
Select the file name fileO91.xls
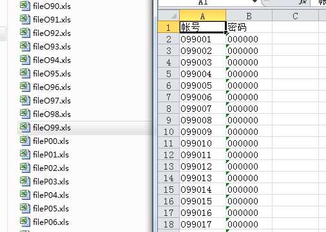[52, 20]
